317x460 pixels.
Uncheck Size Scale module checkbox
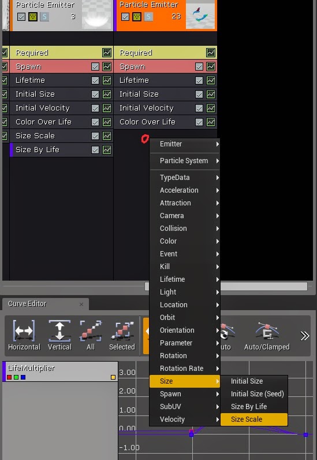(x=95, y=136)
